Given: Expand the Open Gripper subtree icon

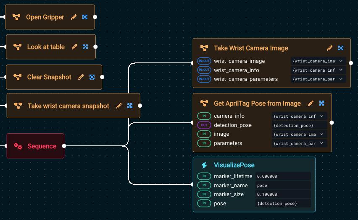Looking at the screenshot, I should pos(85,17).
